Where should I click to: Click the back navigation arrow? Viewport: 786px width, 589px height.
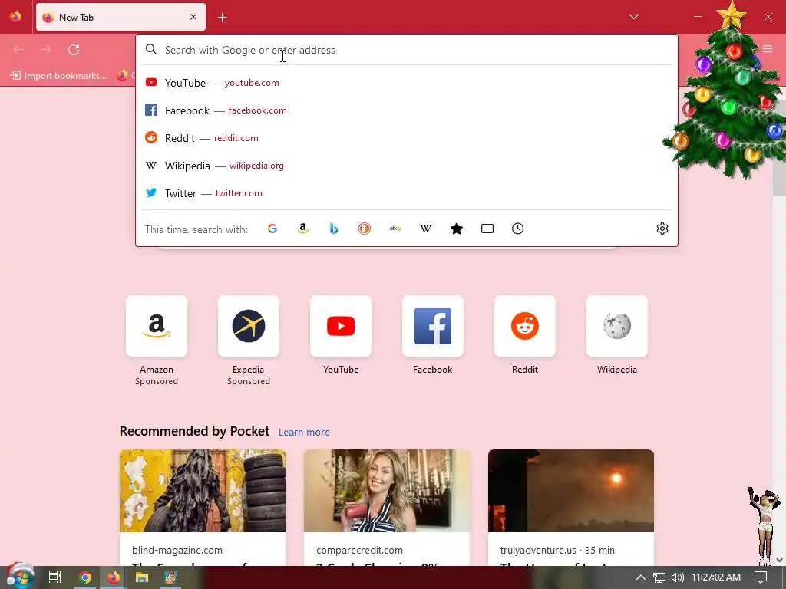[x=18, y=50]
